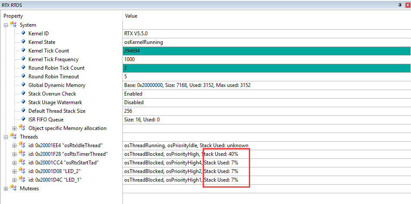Click the osRtxStartTad thread icon
The width and height of the screenshot is (411, 204).
pyautogui.click(x=22, y=162)
